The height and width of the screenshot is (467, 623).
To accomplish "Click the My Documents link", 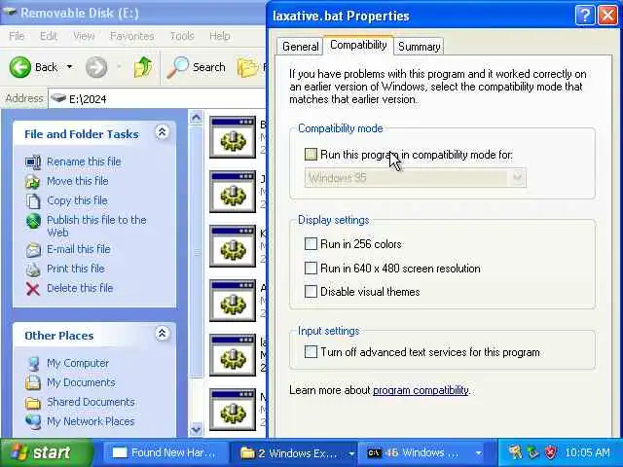I will coord(81,382).
